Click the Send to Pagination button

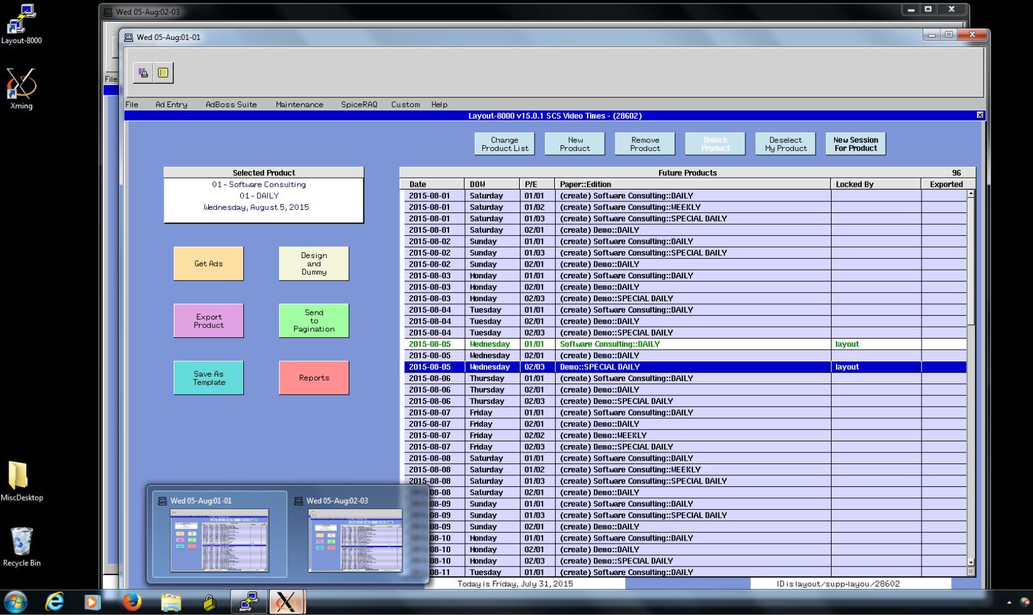pyautogui.click(x=314, y=321)
